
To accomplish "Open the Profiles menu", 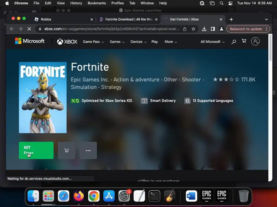I will [117, 3].
